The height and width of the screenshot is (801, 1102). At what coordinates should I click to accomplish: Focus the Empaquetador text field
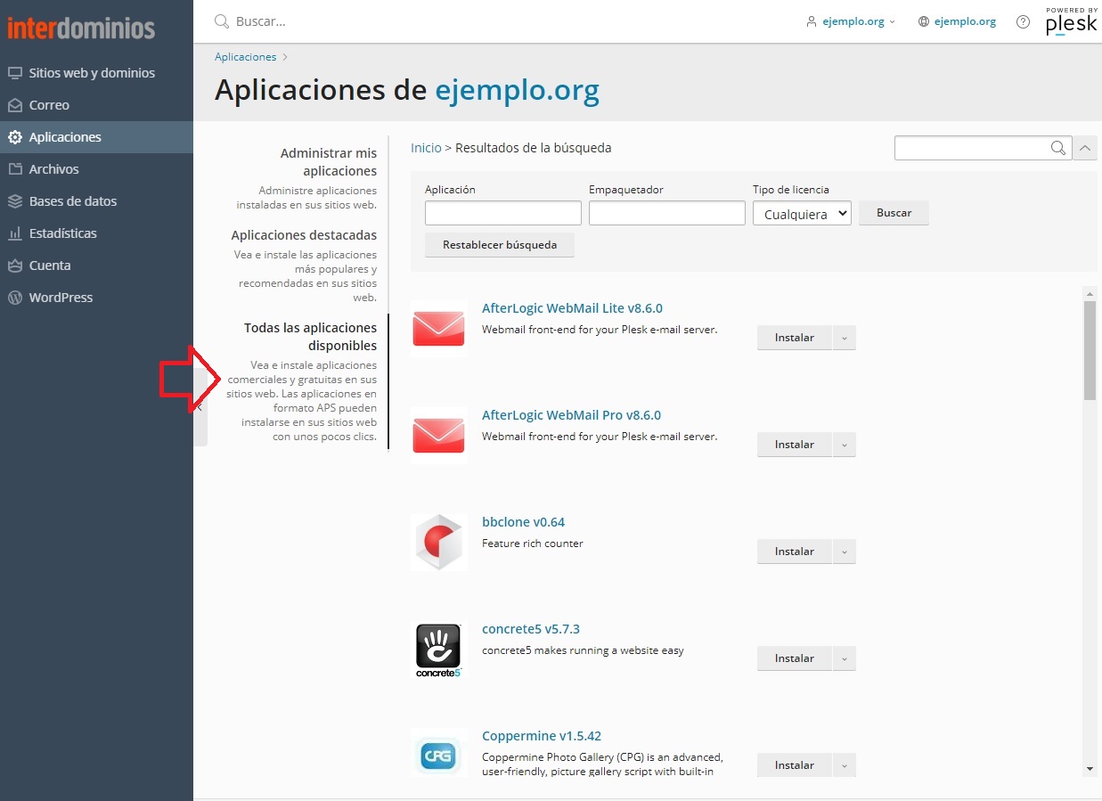tap(667, 213)
